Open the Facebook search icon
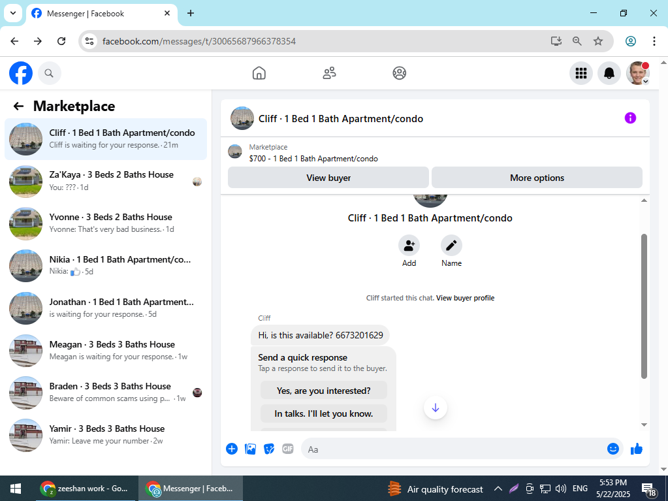The width and height of the screenshot is (668, 501). tap(50, 73)
